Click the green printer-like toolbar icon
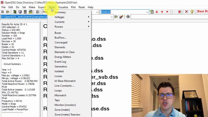 pos(31,12)
